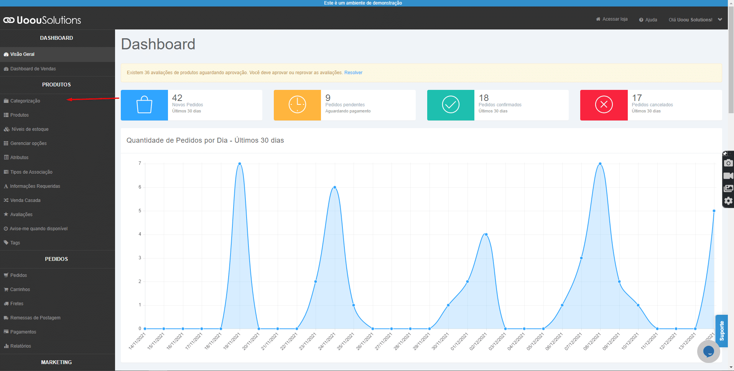Expand the Olá Uoou Solutions user dropdown
The width and height of the screenshot is (734, 371).
click(695, 20)
